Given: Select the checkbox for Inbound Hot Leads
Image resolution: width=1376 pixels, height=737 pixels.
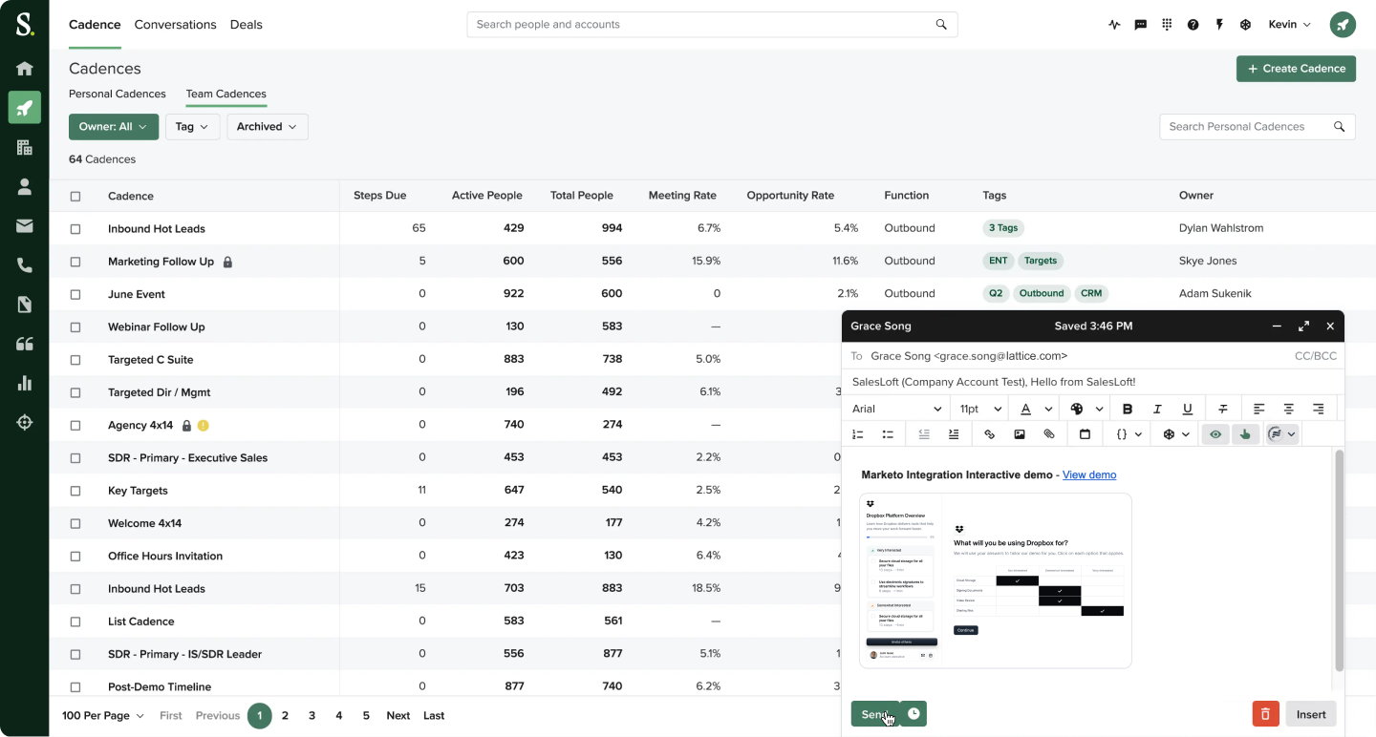Looking at the screenshot, I should coord(77,228).
